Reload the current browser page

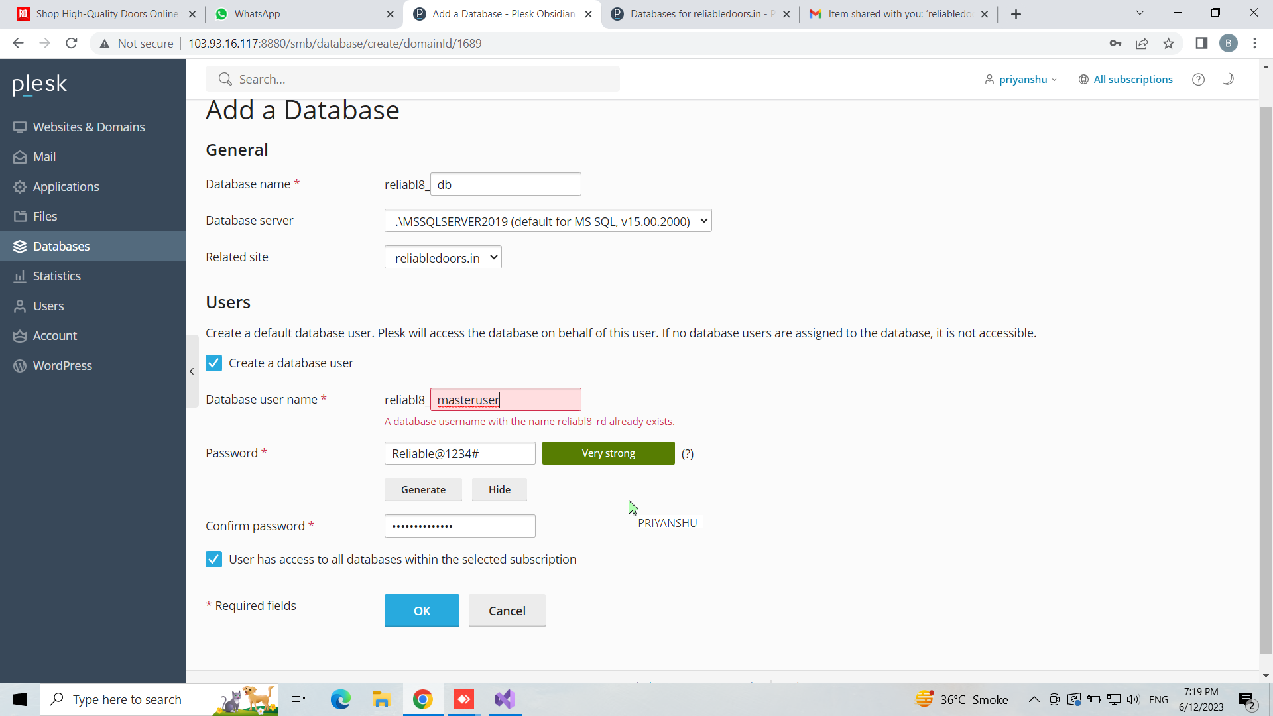point(72,44)
